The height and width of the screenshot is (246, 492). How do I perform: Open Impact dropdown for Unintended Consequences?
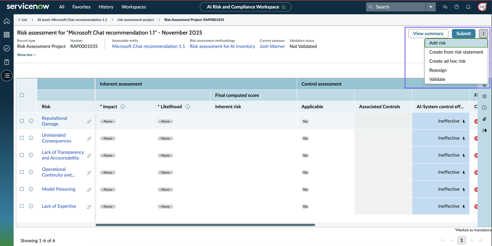(108, 138)
